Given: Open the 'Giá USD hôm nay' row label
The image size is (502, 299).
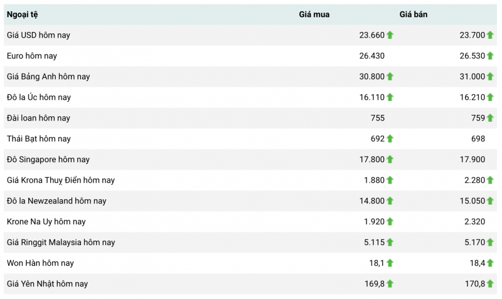Looking at the screenshot, I should pos(38,35).
